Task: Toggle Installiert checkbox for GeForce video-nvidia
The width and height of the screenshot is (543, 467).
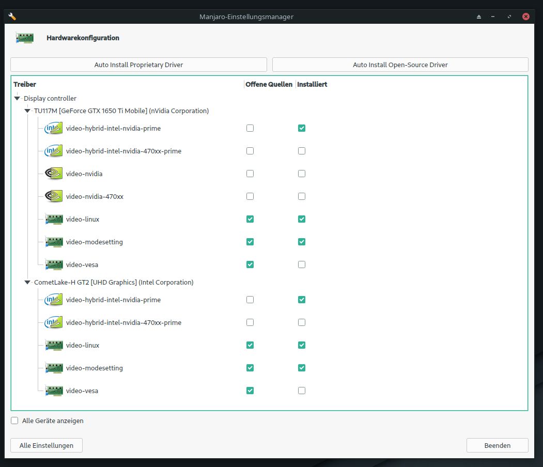Action: coord(302,174)
